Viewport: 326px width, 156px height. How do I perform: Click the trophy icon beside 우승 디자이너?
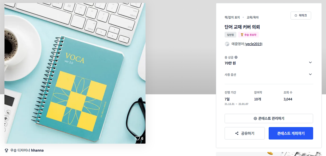click(x=6, y=150)
